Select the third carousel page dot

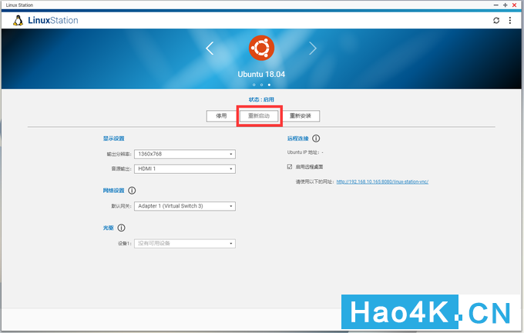tap(269, 85)
